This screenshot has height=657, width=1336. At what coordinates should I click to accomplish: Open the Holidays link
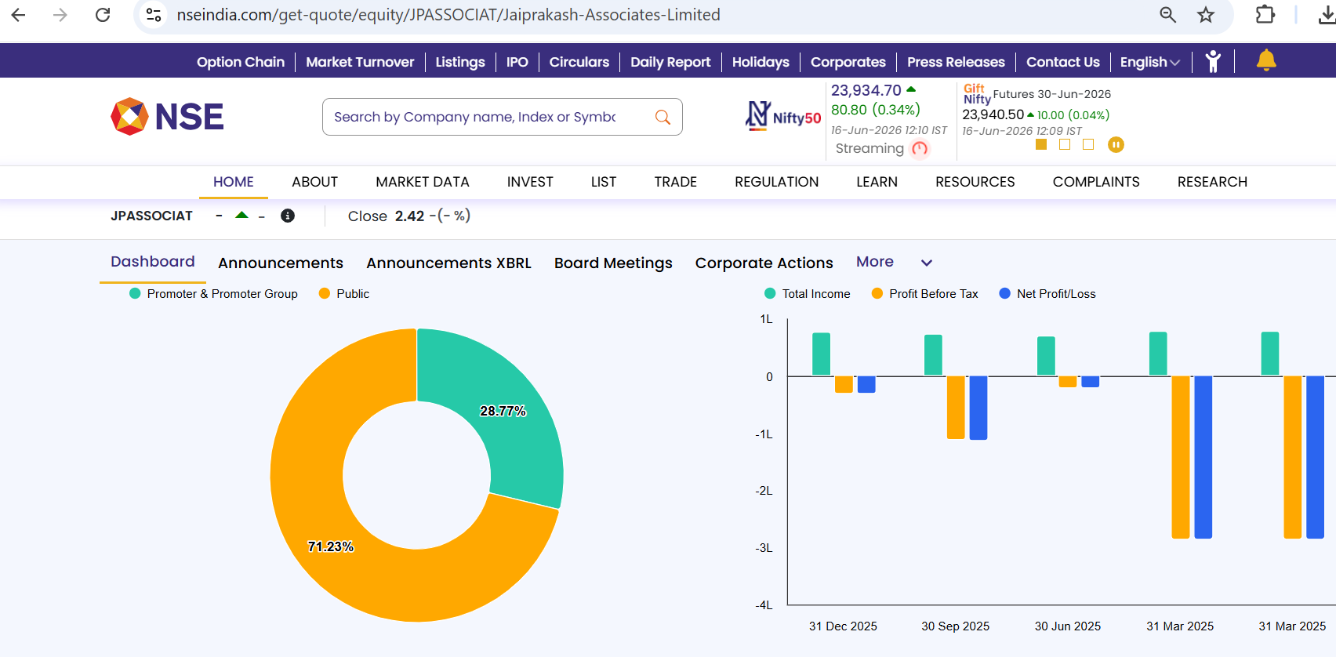(761, 62)
